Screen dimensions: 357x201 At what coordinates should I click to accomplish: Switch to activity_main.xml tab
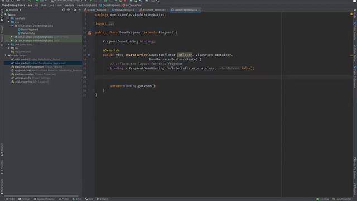(95, 10)
